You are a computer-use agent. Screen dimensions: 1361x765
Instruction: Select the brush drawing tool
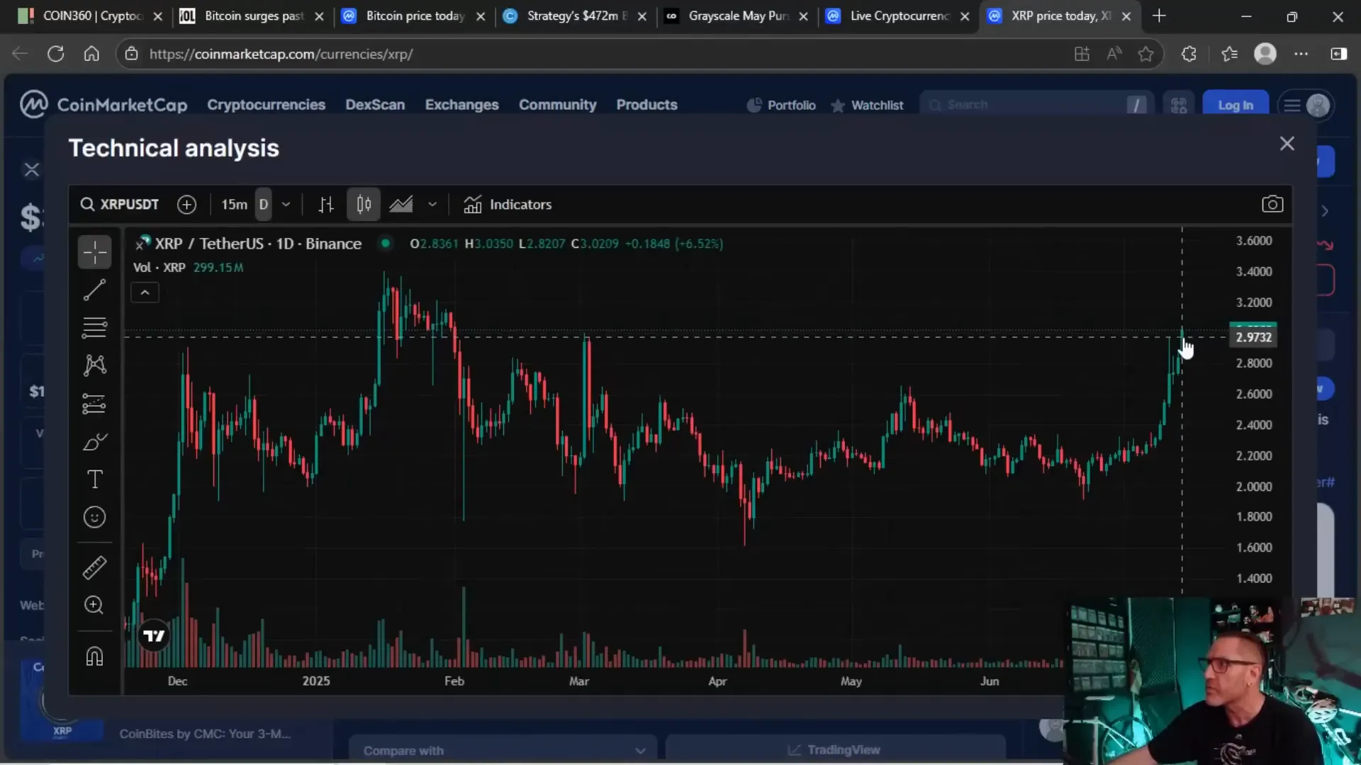[94, 442]
